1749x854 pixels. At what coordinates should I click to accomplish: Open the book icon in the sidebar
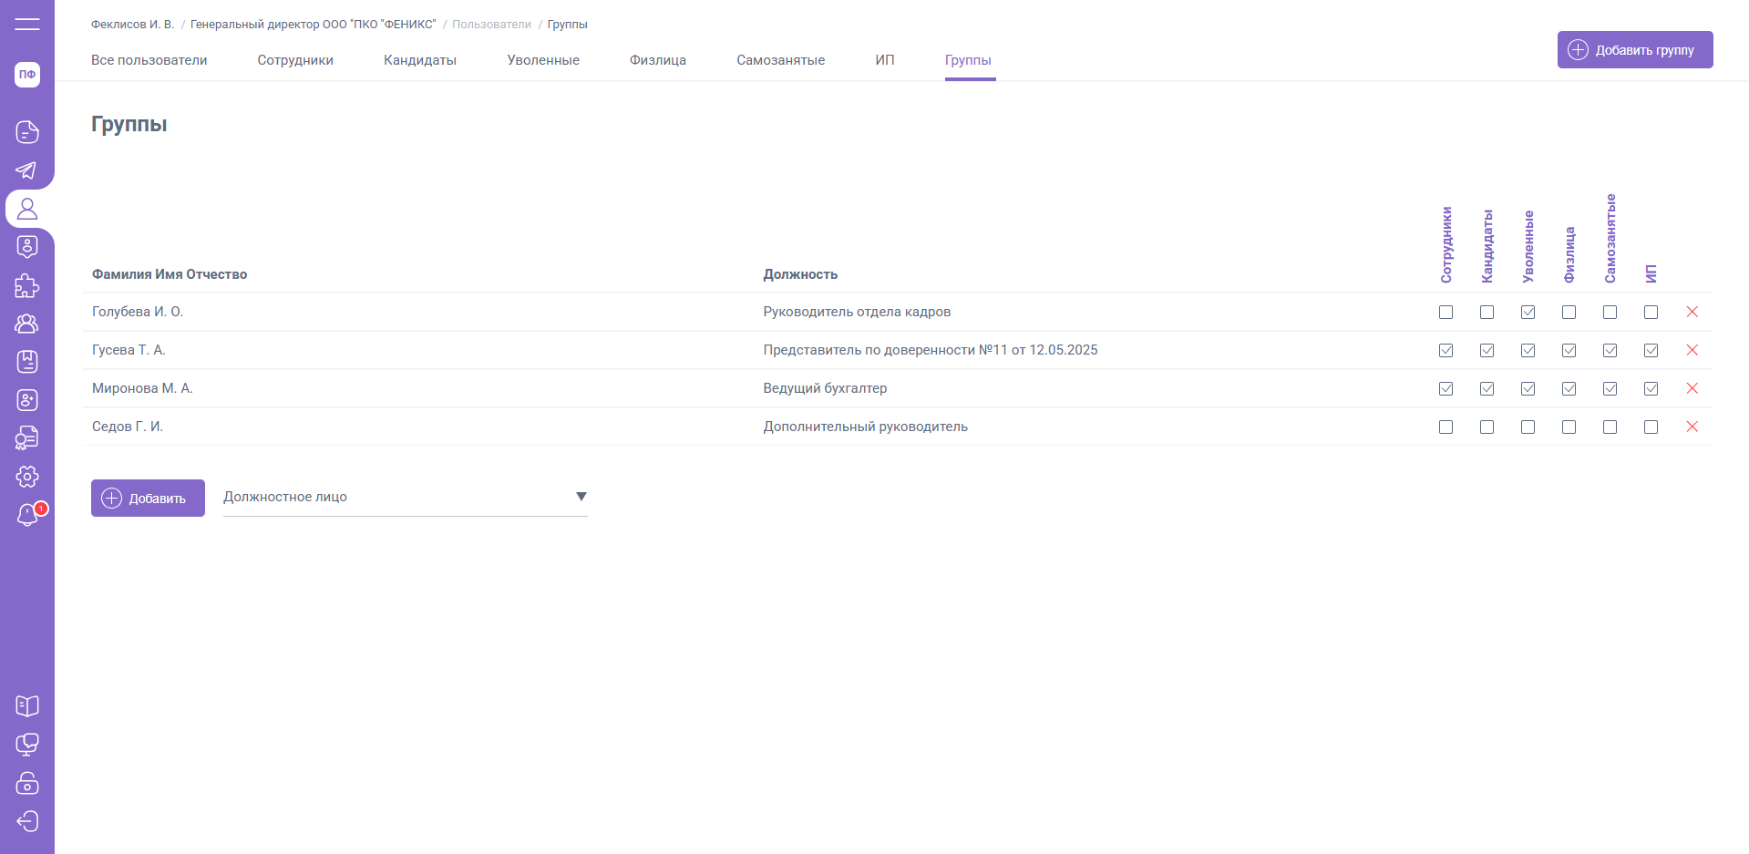pyautogui.click(x=27, y=706)
